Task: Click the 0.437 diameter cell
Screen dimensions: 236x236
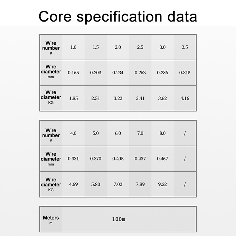Action: [140, 159]
